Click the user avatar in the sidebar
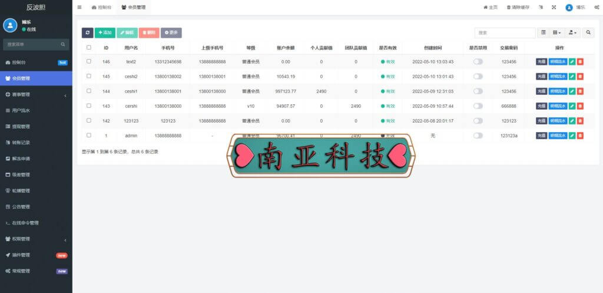 click(x=10, y=25)
